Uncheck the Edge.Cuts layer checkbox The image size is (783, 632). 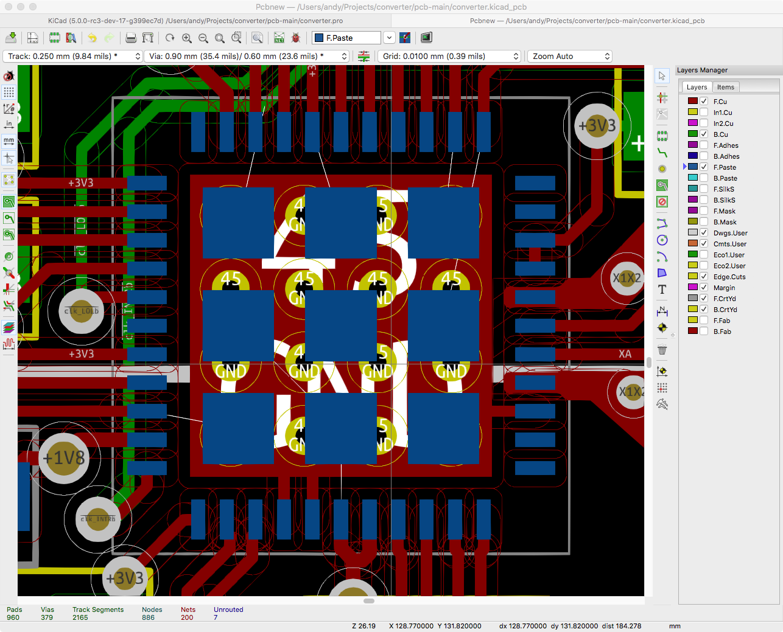point(704,277)
